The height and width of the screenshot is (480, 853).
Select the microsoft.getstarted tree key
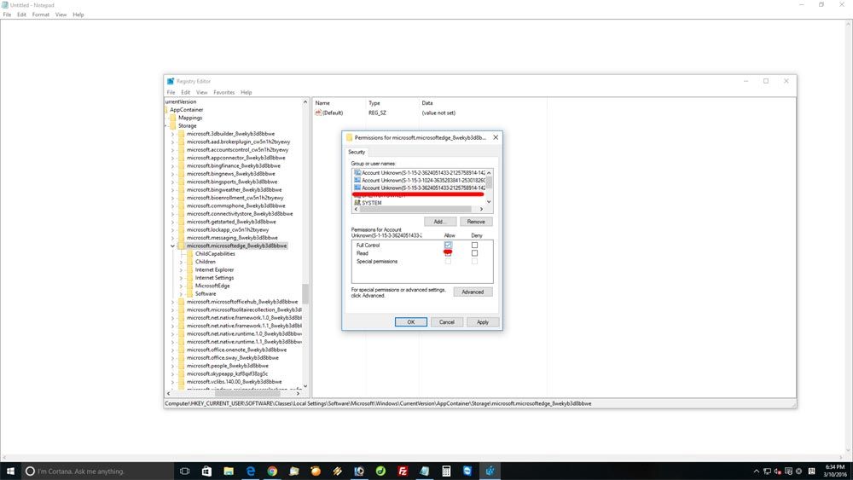[x=231, y=222]
